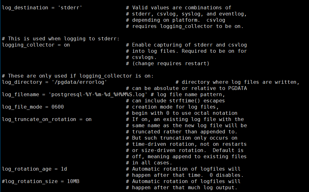Click the log_rotation_age parameter name

pyautogui.click(x=26, y=169)
